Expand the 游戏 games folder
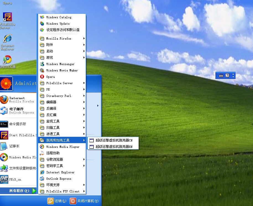This screenshot has width=253, height=206. point(62,58)
